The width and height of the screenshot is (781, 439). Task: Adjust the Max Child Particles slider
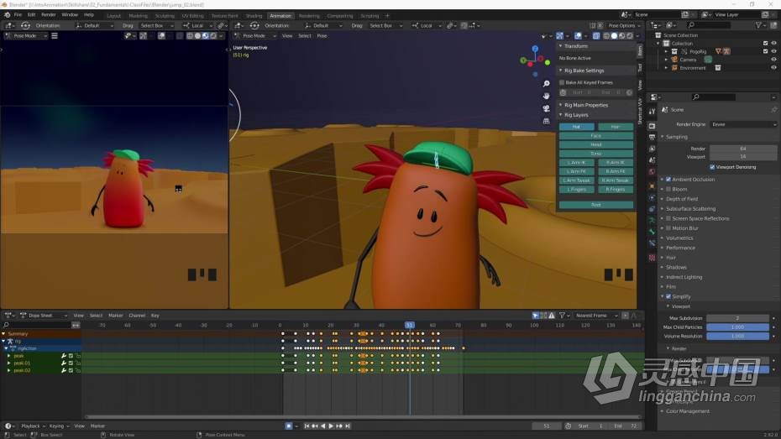pos(737,327)
